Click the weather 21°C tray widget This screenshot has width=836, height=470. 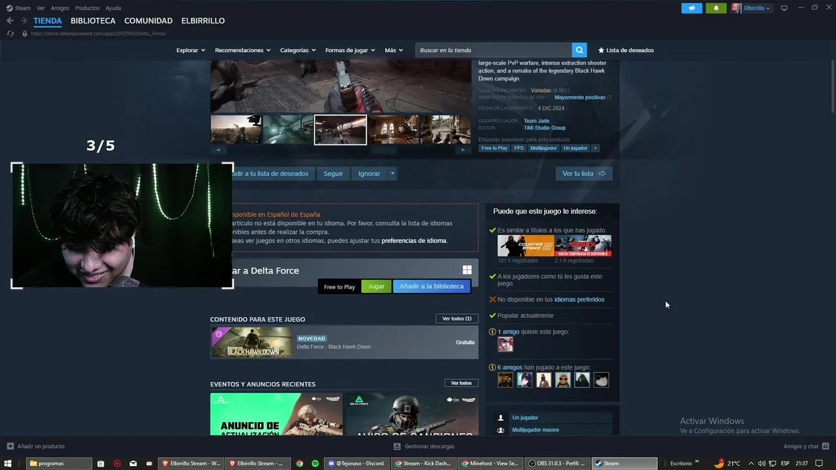(x=727, y=463)
